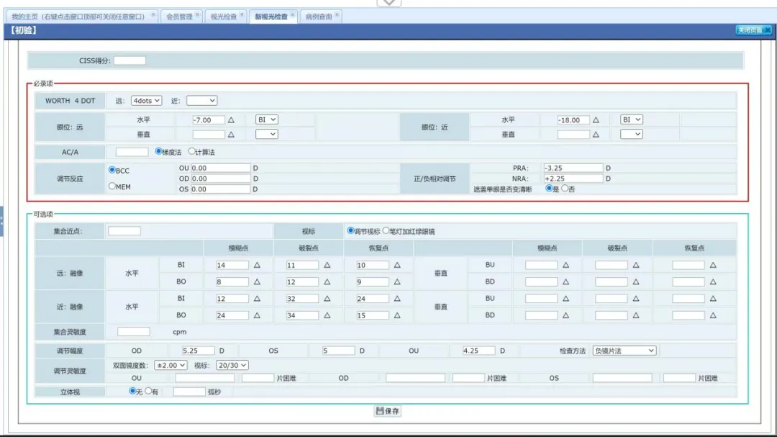Click the 远 垂直 BU 模糊点 field
Viewport: 777px width, 437px height.
coord(542,266)
